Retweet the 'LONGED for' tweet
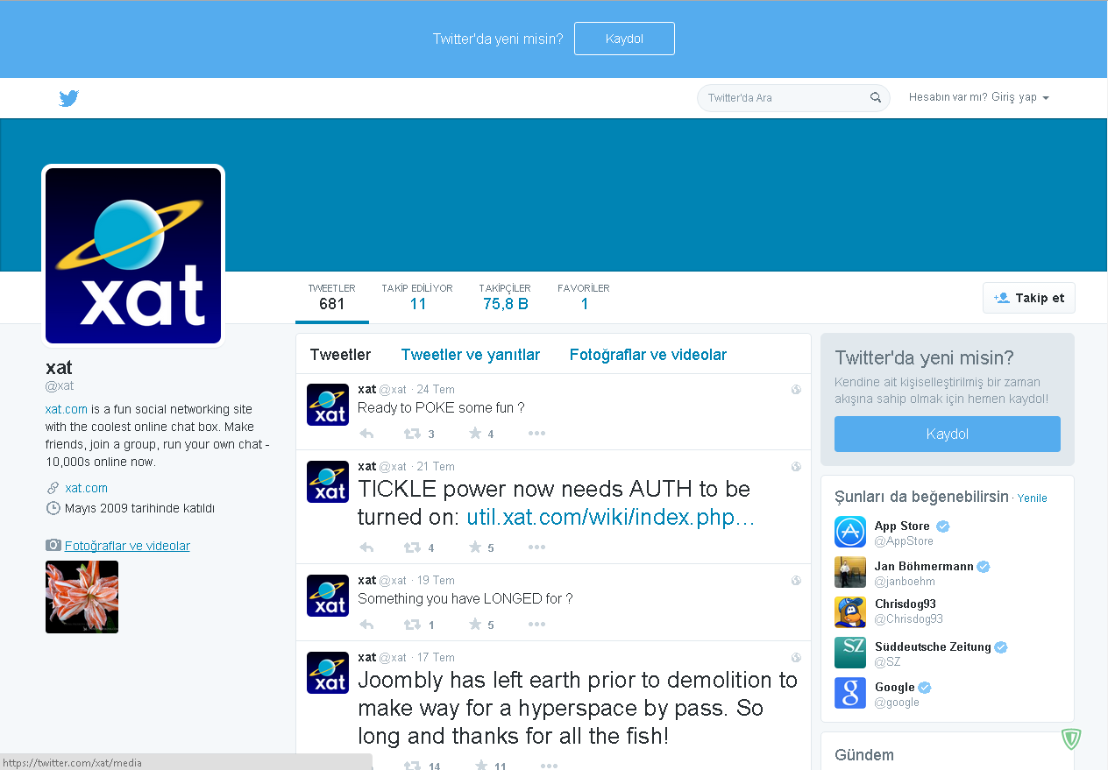This screenshot has width=1108, height=770. (412, 625)
